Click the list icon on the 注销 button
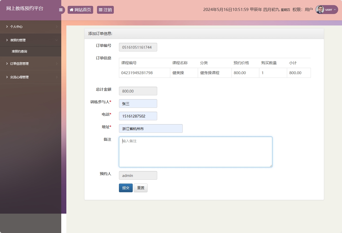 (x=100, y=10)
